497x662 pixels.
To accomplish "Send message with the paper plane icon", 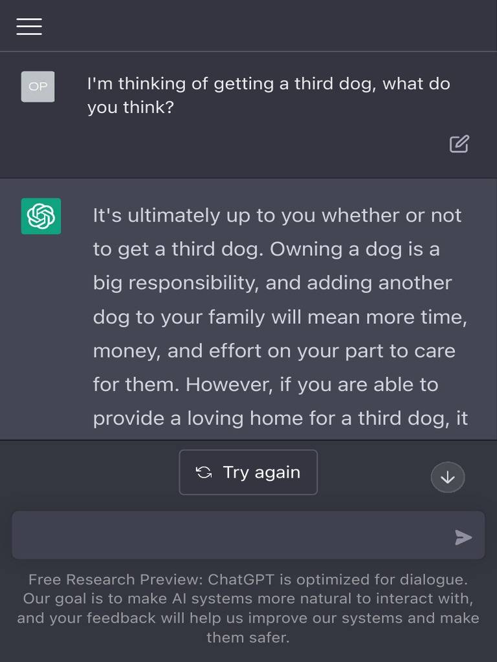I will point(463,537).
